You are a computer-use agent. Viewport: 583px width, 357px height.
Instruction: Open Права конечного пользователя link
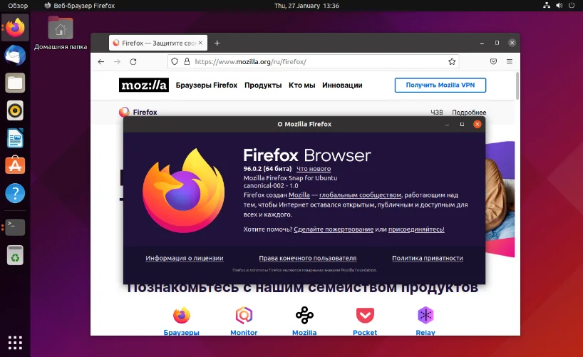[x=307, y=258]
